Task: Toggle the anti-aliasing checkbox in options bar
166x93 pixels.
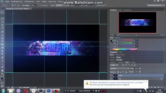Action: tap(39, 5)
